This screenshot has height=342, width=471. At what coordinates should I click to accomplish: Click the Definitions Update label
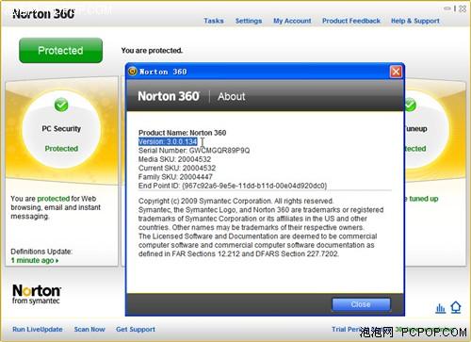coord(41,252)
